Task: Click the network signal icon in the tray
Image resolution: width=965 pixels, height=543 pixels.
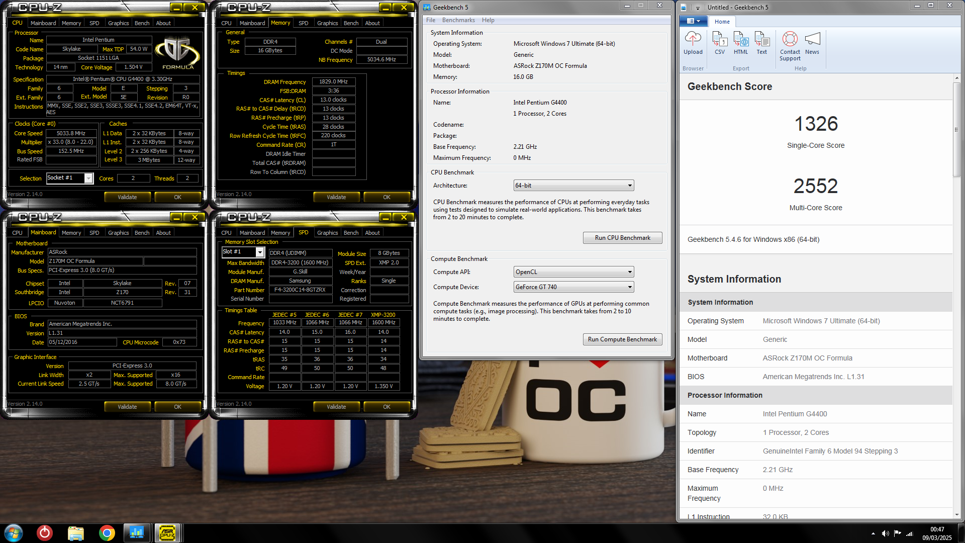Action: pos(910,533)
